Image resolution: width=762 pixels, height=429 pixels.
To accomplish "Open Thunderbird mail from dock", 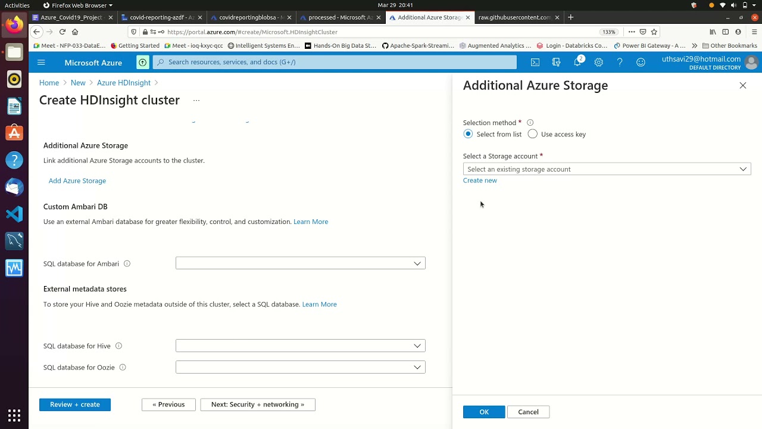I will point(14,187).
